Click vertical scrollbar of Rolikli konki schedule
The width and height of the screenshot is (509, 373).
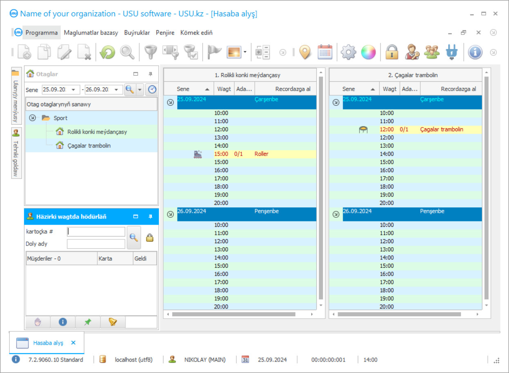321,189
